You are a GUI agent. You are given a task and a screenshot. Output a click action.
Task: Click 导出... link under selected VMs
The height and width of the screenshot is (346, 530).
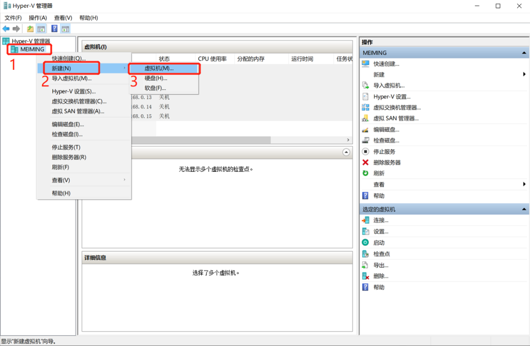coord(380,265)
